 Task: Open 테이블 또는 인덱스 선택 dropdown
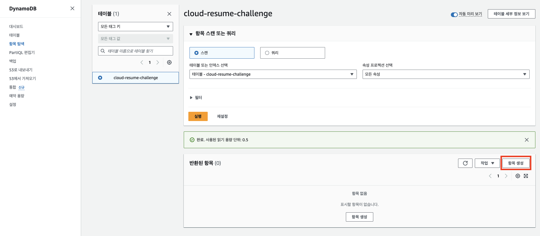(x=273, y=74)
